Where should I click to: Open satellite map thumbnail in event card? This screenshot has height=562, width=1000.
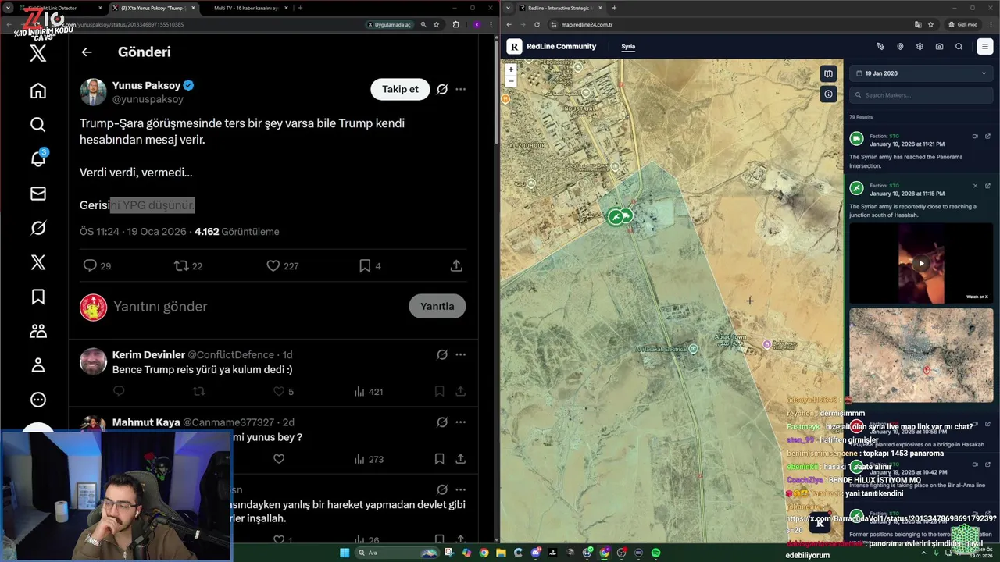pyautogui.click(x=921, y=354)
